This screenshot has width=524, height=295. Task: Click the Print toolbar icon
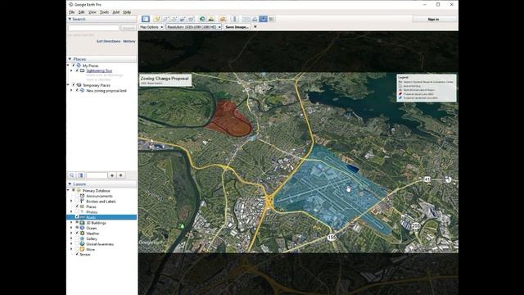[x=255, y=19]
